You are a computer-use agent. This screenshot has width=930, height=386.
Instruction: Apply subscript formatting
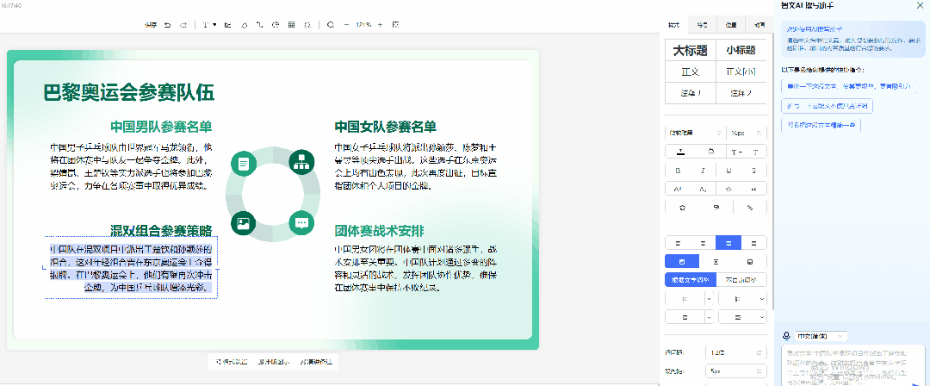(x=704, y=189)
